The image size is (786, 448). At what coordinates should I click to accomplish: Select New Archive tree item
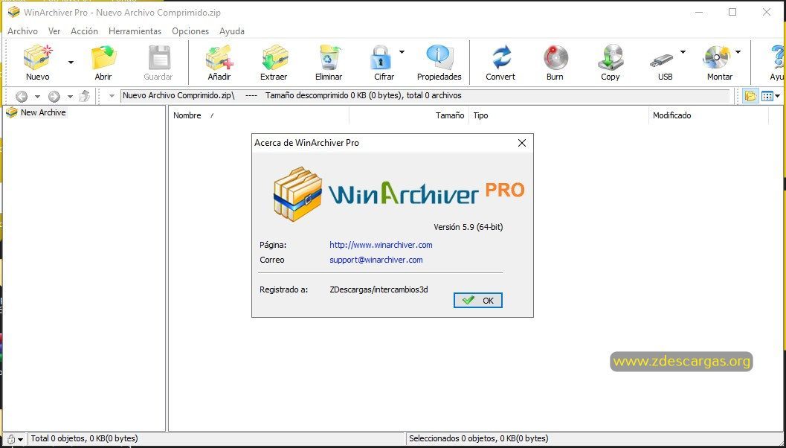tap(42, 112)
